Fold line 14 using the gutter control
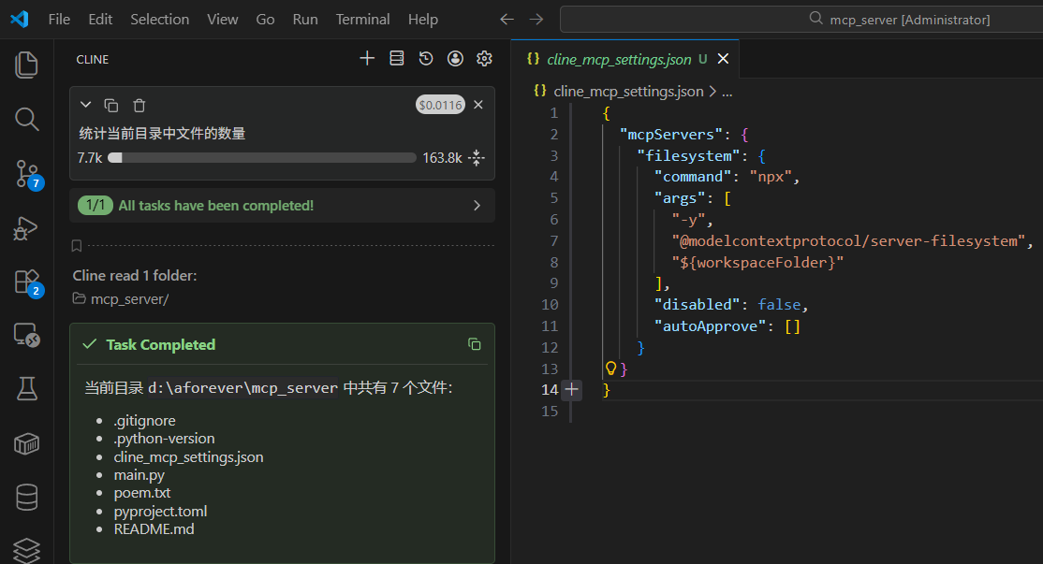Image resolution: width=1043 pixels, height=564 pixels. coord(571,390)
